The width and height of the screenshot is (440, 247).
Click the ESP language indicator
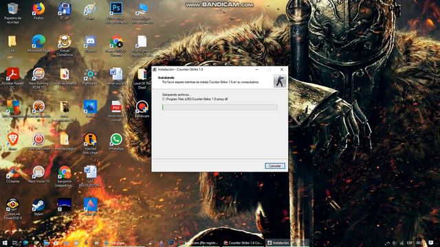(410, 243)
